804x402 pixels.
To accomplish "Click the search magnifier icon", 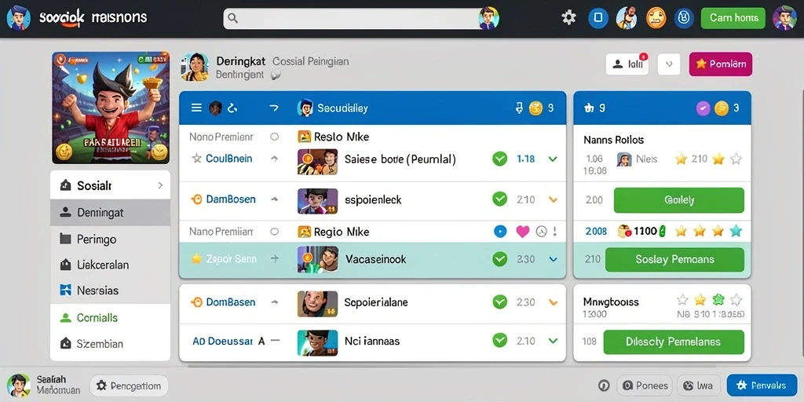I will click(232, 19).
